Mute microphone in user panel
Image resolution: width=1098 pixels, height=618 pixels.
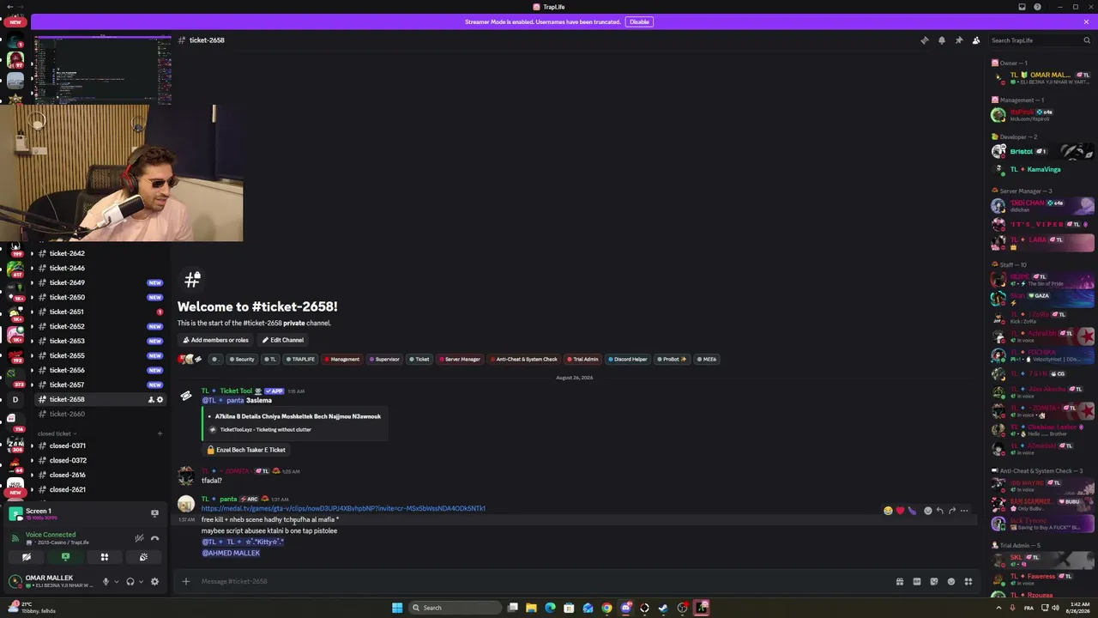point(106,581)
